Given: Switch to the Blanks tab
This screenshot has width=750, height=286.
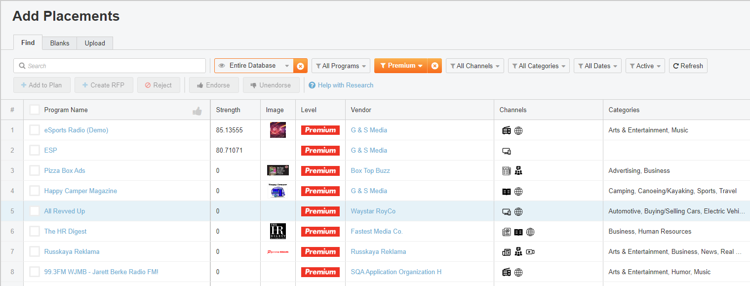Looking at the screenshot, I should [x=60, y=43].
